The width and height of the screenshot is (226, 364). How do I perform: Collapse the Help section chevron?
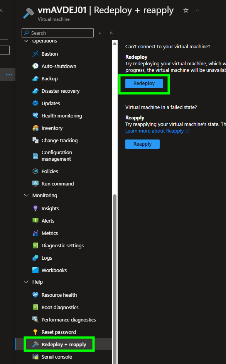26,282
